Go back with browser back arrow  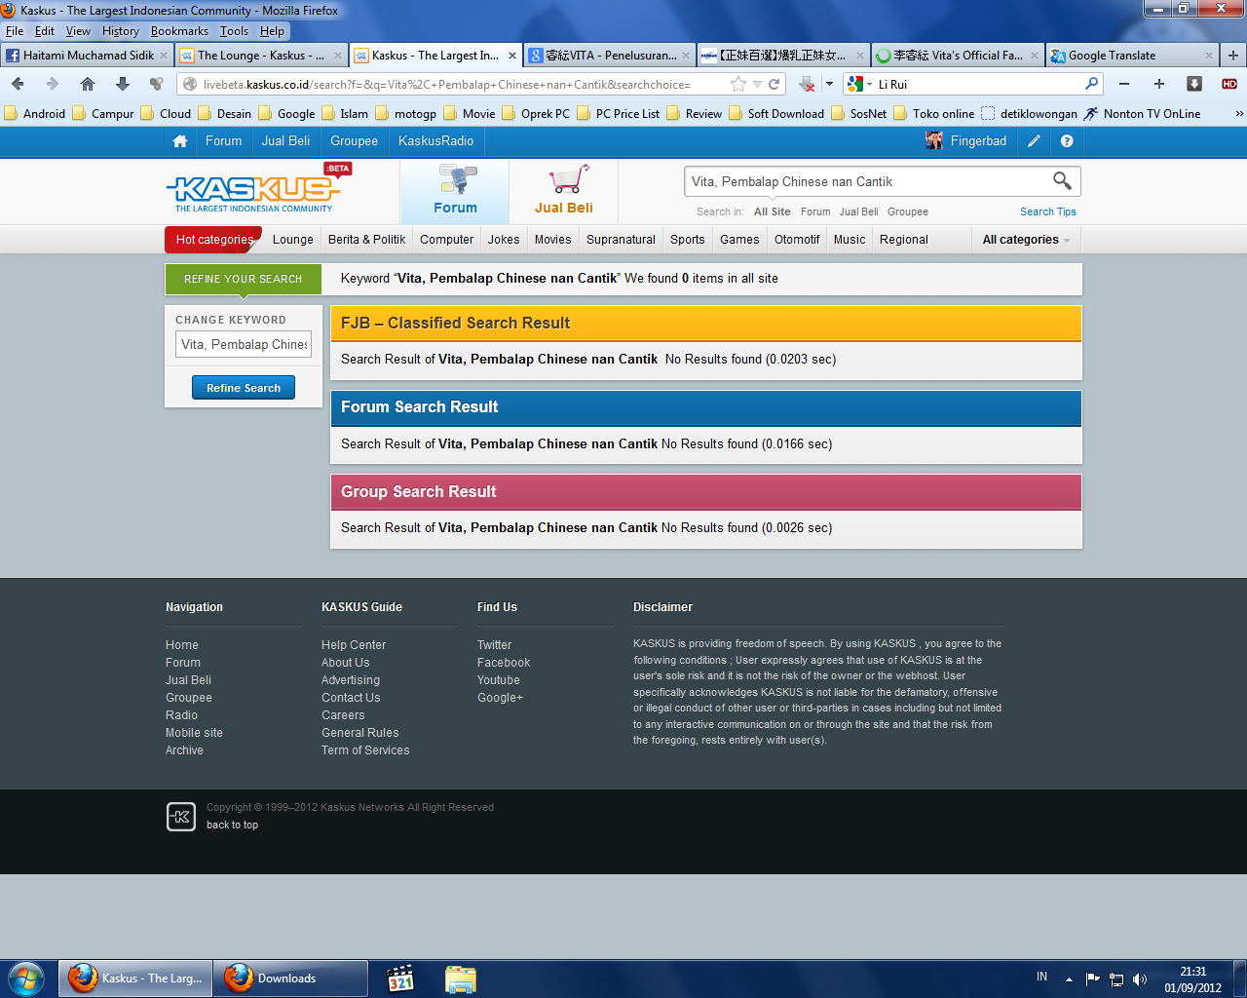pyautogui.click(x=18, y=84)
